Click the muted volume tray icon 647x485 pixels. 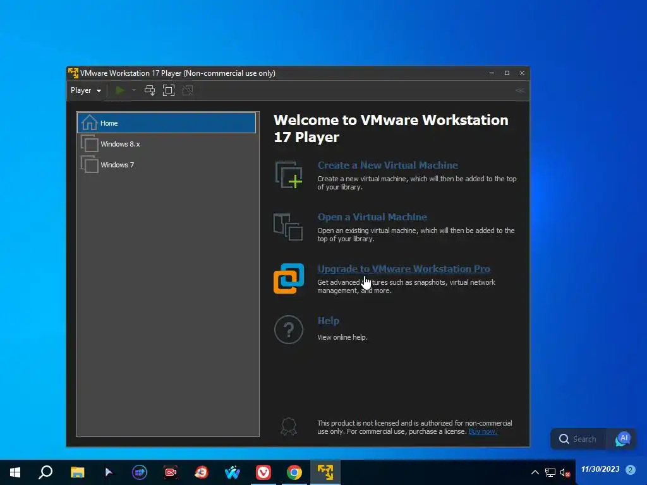click(565, 472)
